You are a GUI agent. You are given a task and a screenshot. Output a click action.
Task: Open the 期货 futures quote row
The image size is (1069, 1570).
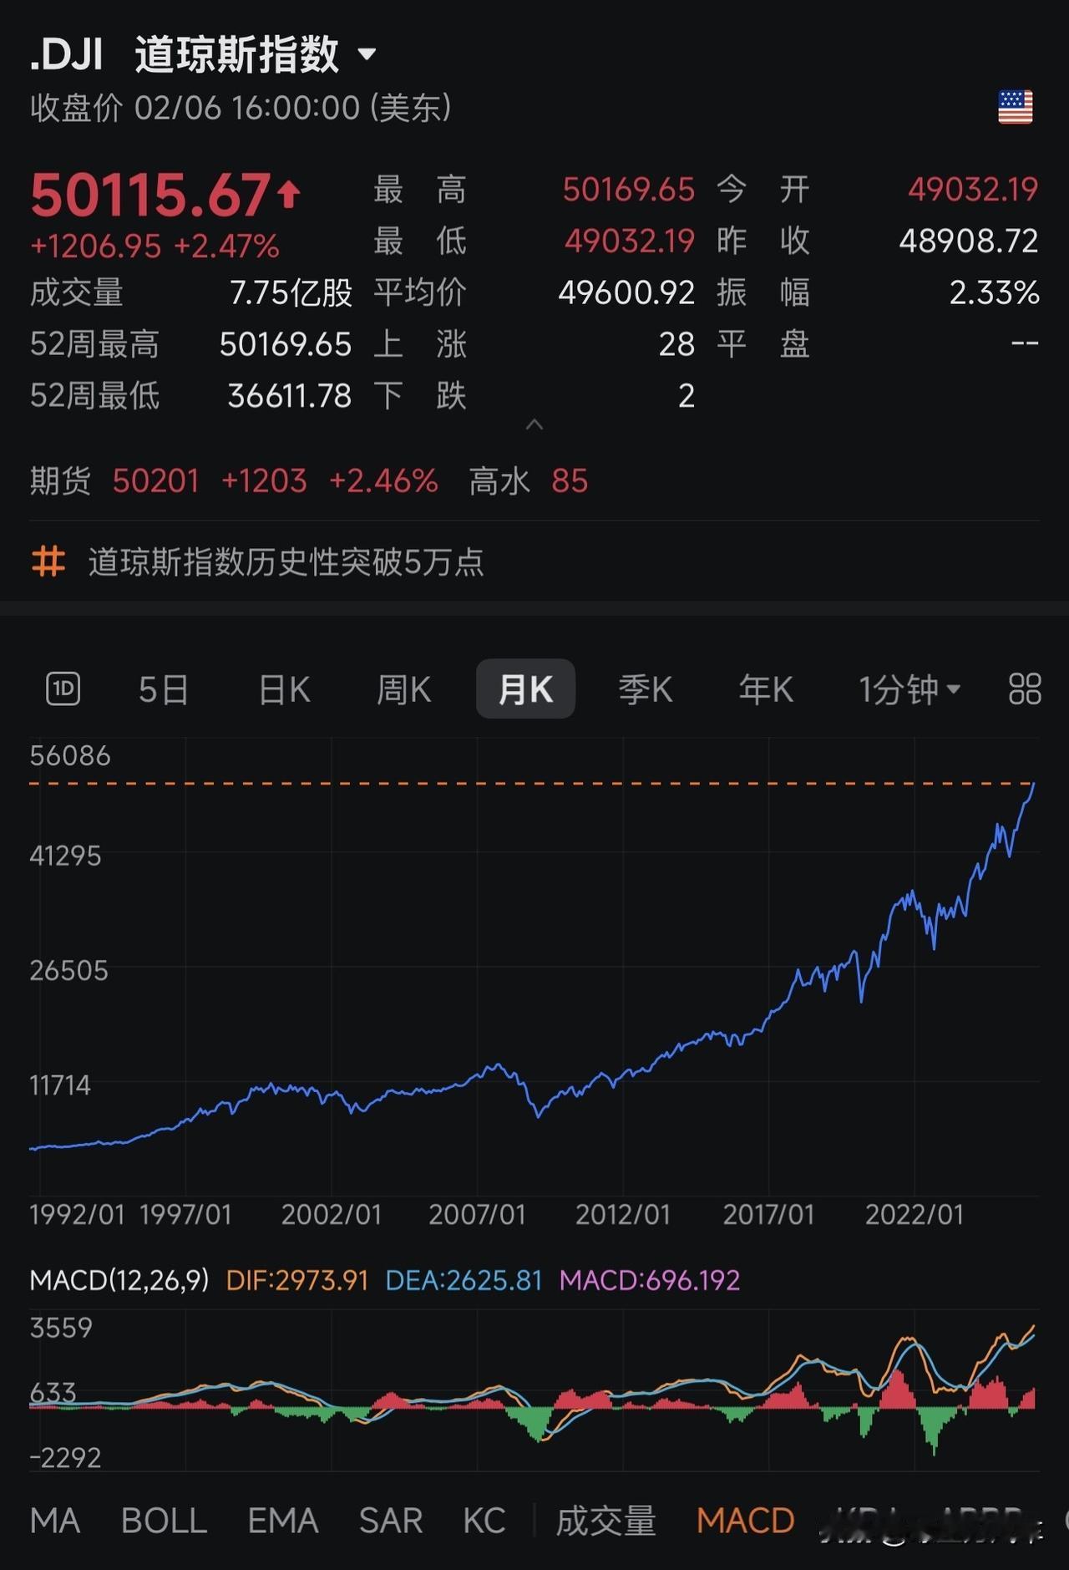coord(309,481)
